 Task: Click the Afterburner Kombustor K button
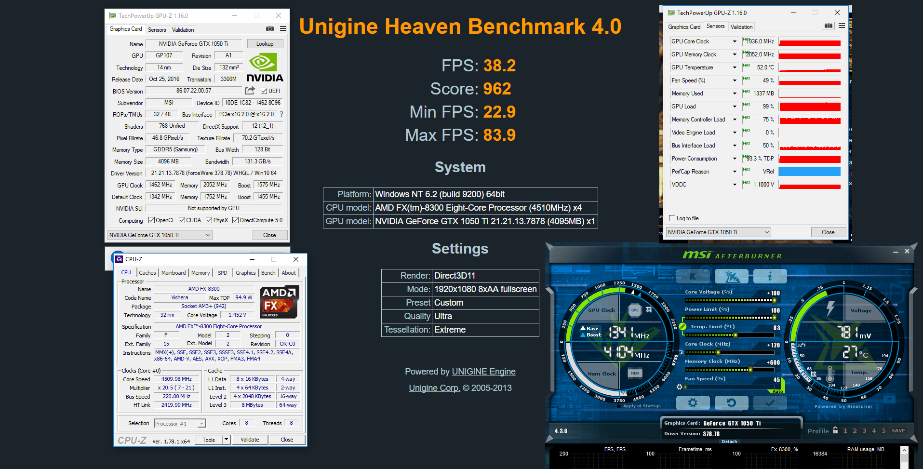693,276
